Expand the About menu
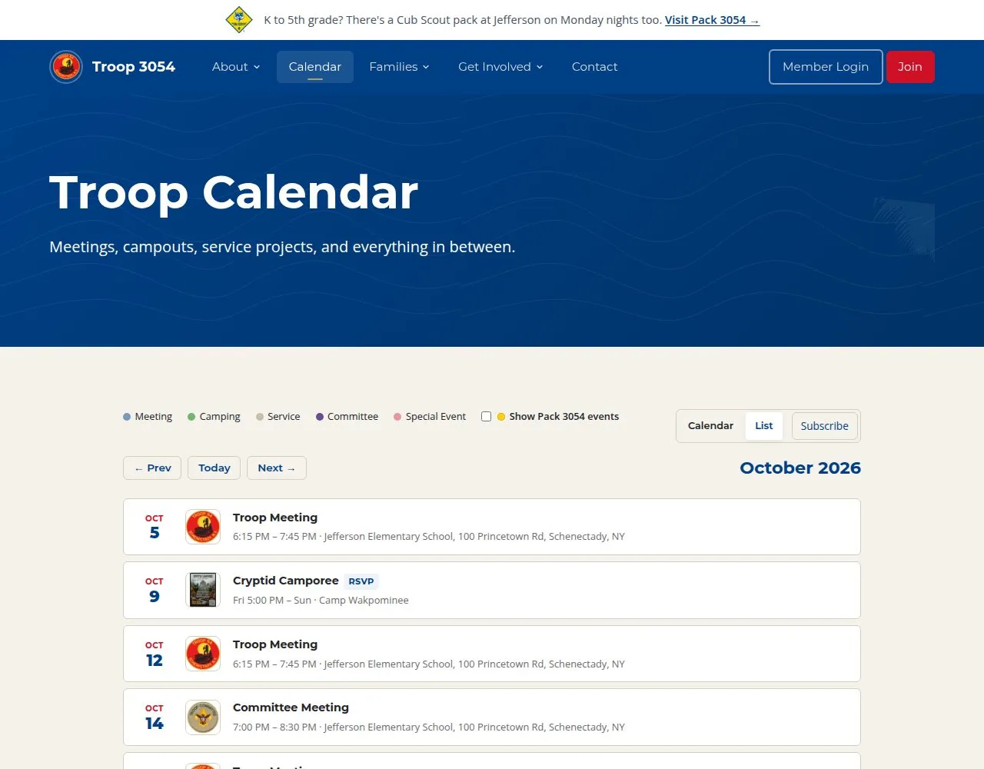This screenshot has height=769, width=984. [x=236, y=67]
